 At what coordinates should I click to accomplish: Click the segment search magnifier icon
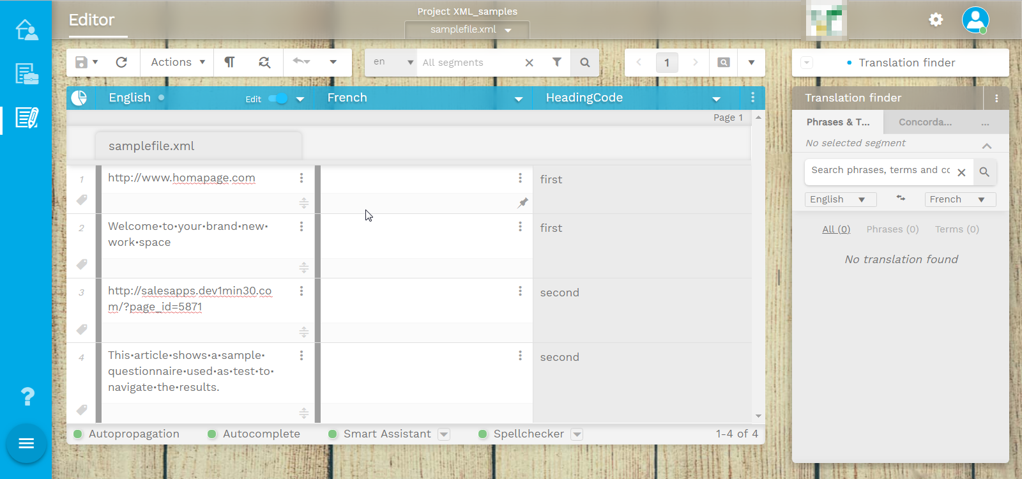pyautogui.click(x=584, y=63)
